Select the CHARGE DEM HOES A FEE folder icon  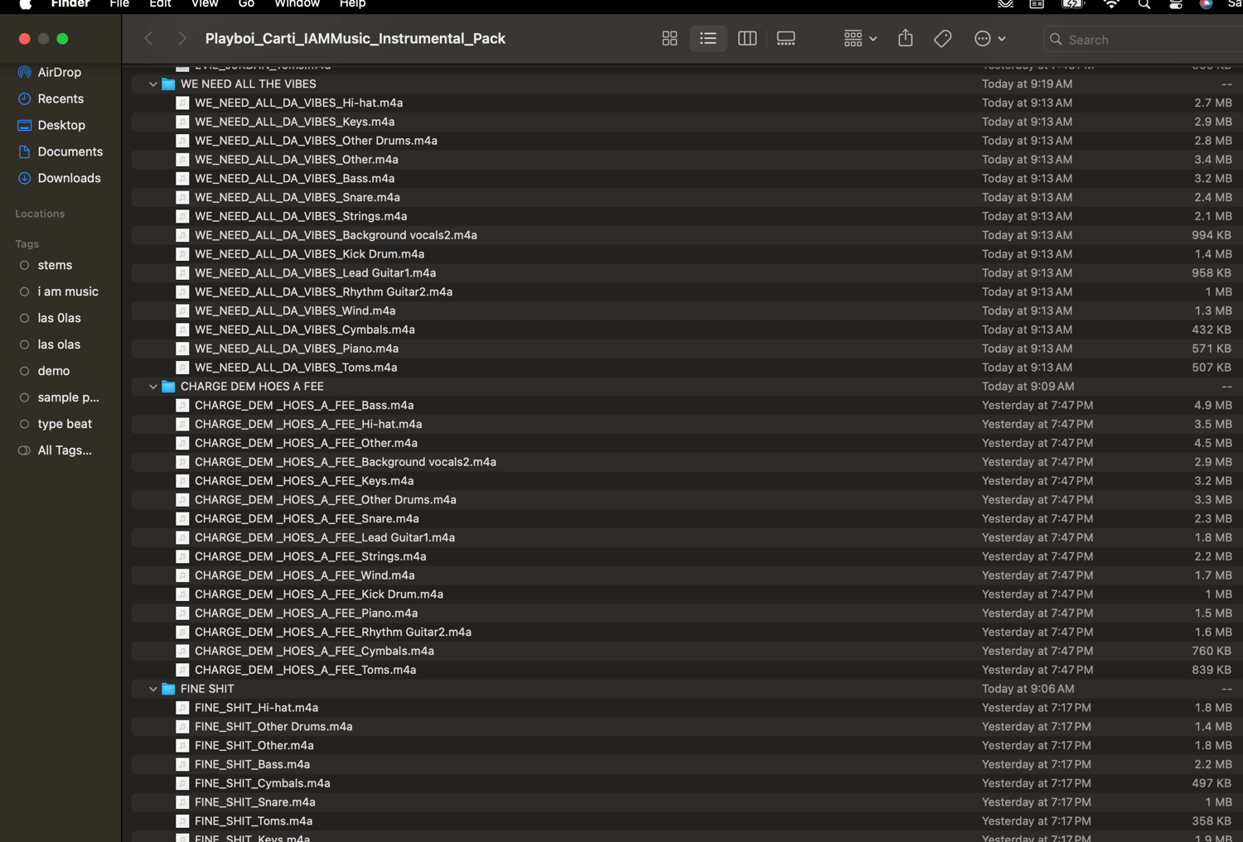coord(168,386)
